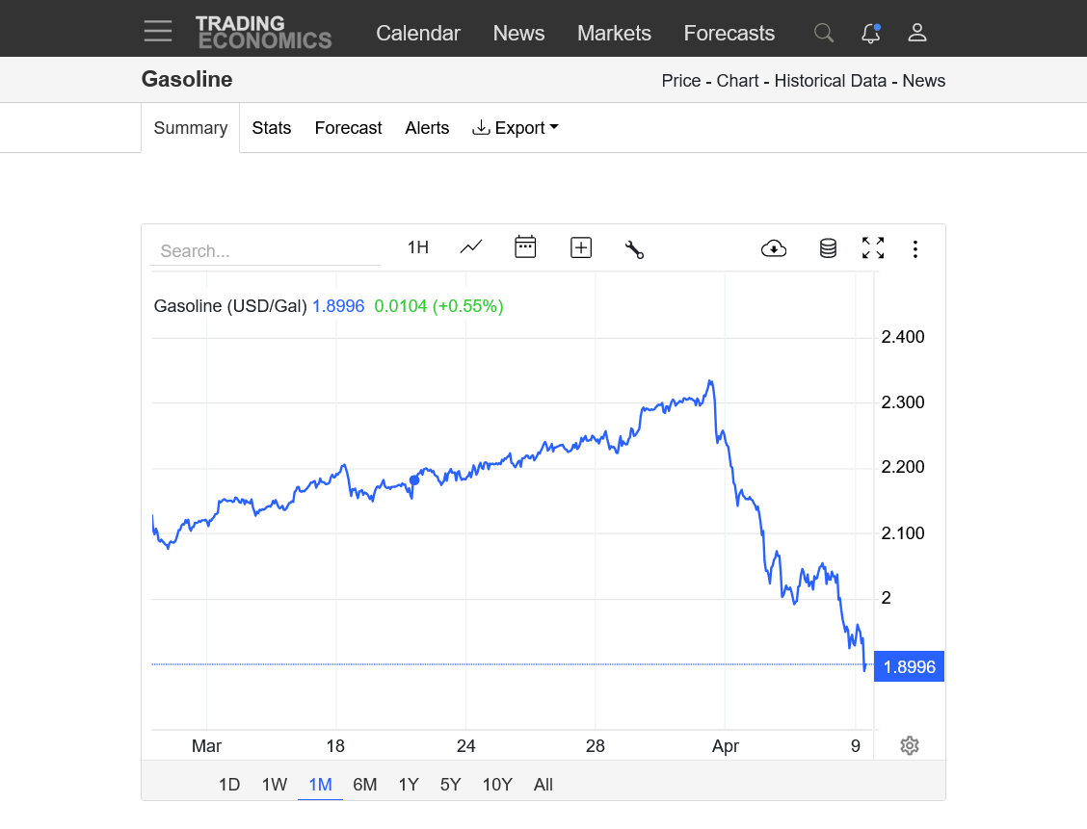1087x829 pixels.
Task: Open the wrench chart tools
Action: [634, 248]
